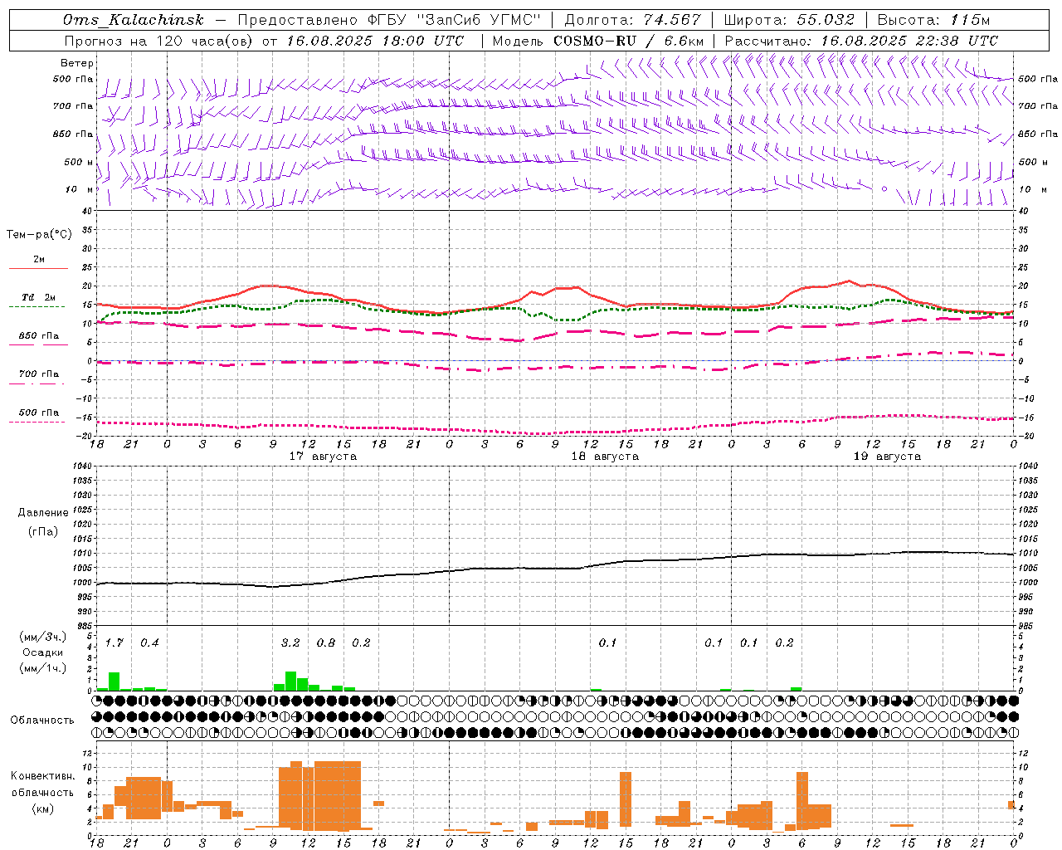
Task: Click the "Ветер" wind panel label
Action: click(77, 63)
